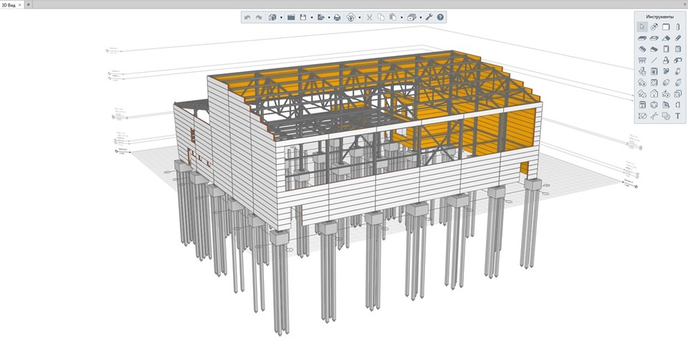Add a new tab with the plus button
The height and width of the screenshot is (364, 688).
[29, 4]
